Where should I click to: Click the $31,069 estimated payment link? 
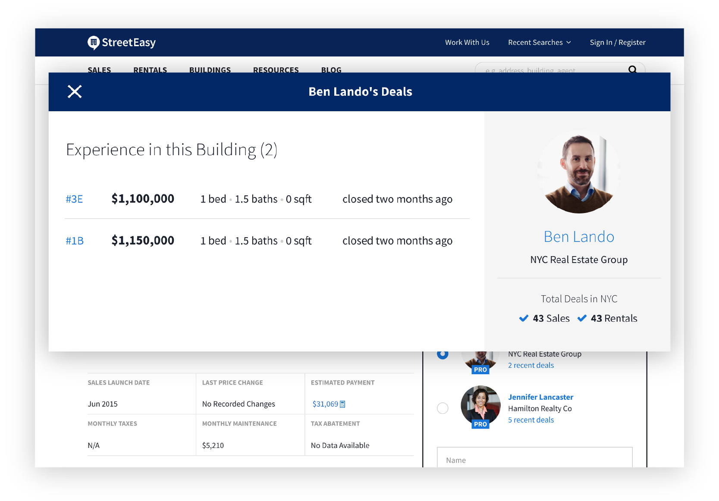pyautogui.click(x=325, y=404)
